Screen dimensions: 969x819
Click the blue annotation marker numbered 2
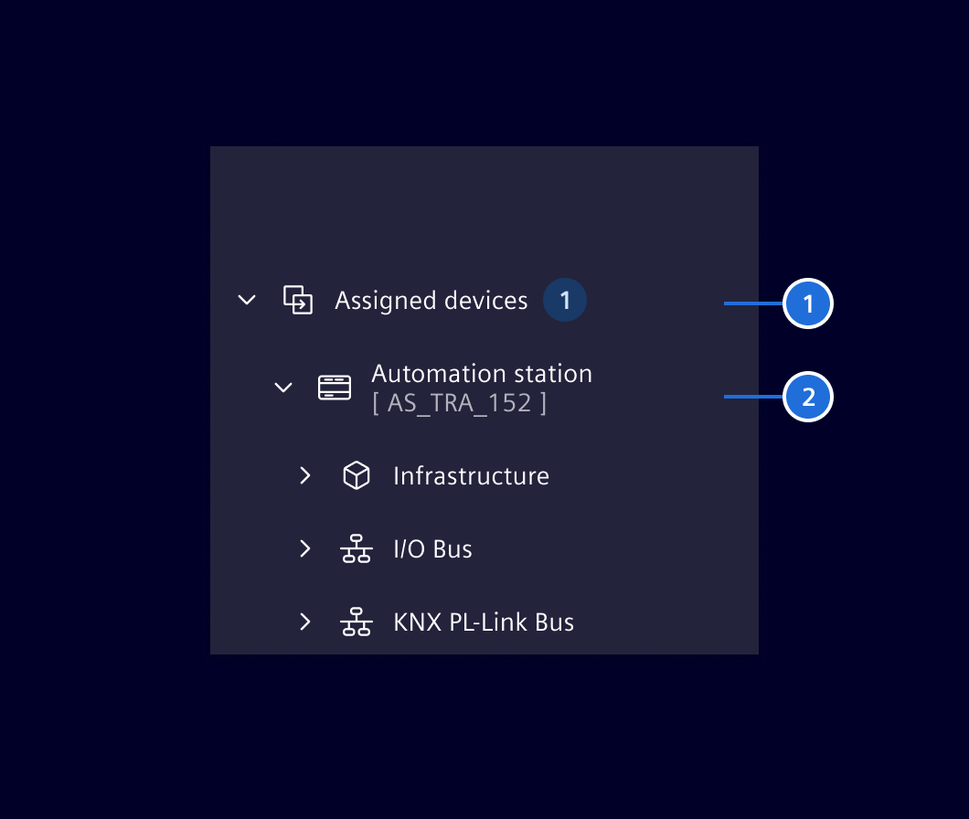[x=808, y=397]
